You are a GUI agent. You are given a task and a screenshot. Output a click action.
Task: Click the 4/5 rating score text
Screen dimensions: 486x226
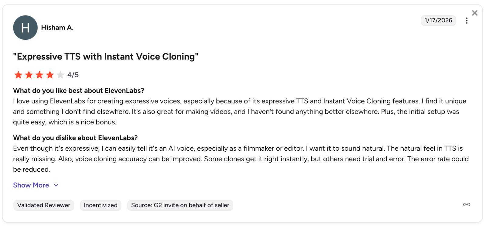click(x=73, y=75)
